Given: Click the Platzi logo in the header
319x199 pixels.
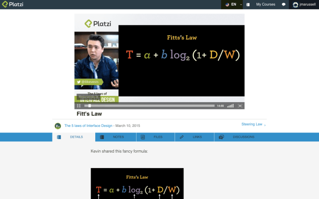Looking at the screenshot, I should (12, 4).
